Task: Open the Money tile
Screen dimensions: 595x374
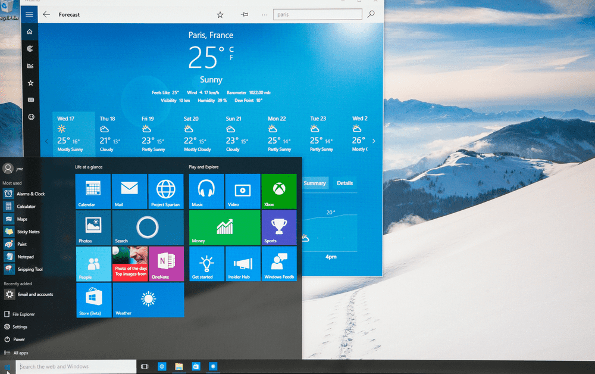Action: click(x=225, y=227)
